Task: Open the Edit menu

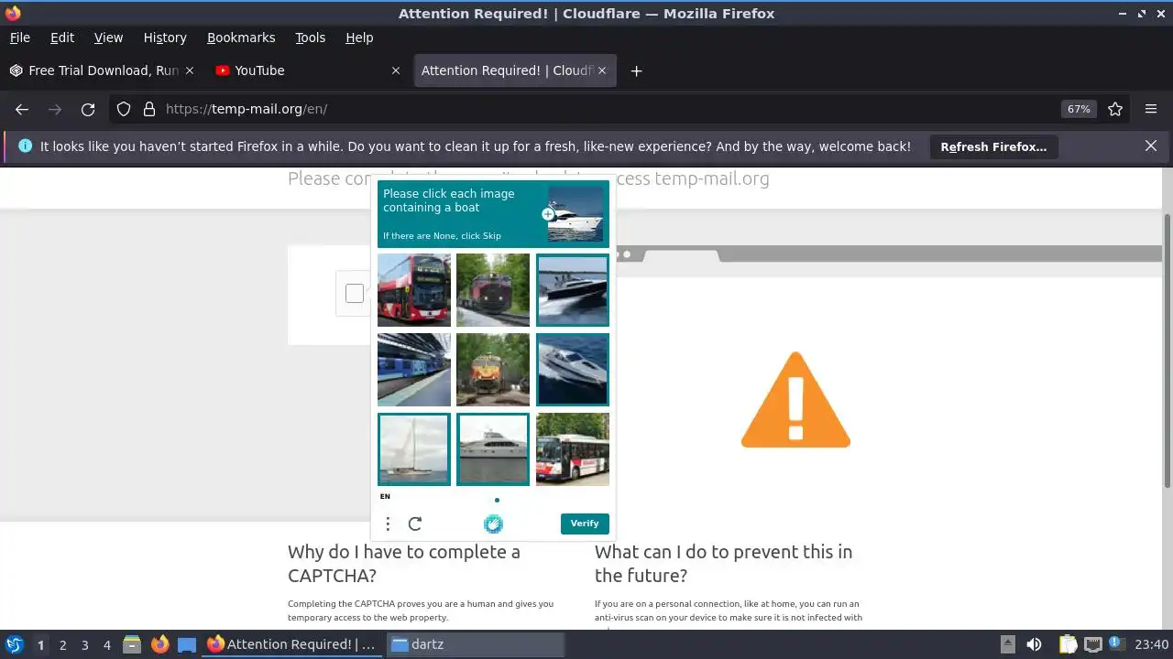Action: [62, 38]
